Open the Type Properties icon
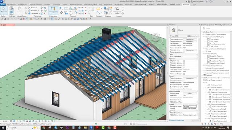Image resolution: width=232 pixels, height=130 pixels. 11,8
